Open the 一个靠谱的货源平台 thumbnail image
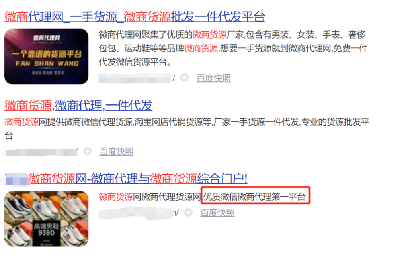Viewport: 402px width, 254px height. [46, 57]
